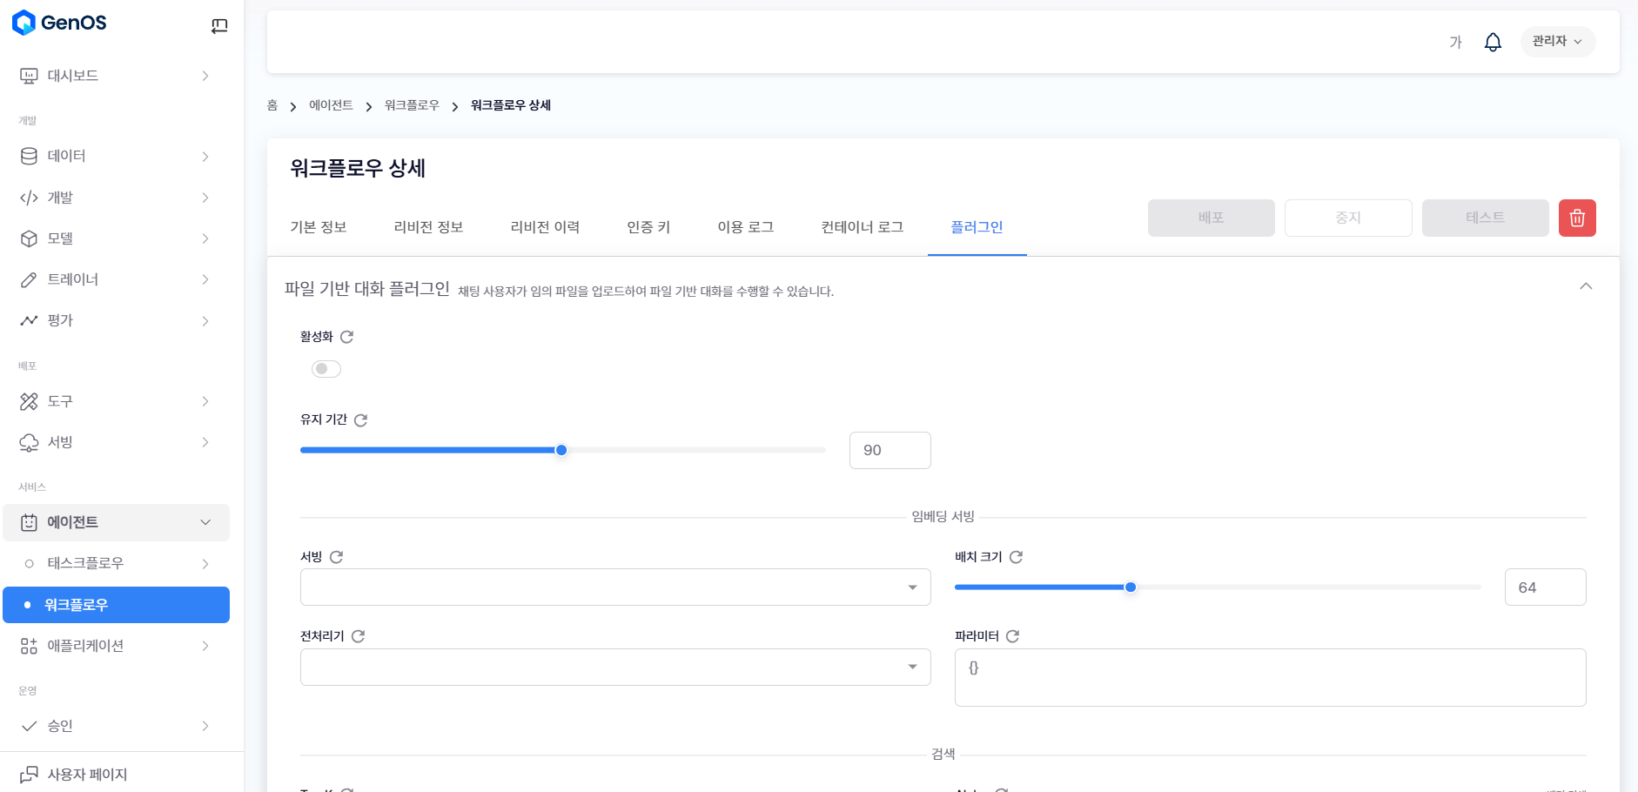
Task: Click the notification bell icon
Action: (x=1493, y=42)
